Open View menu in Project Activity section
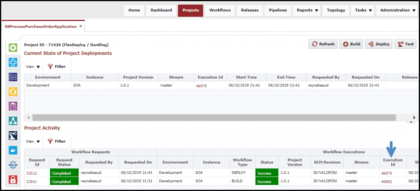Viewport: 420px width, 191px height. coord(33,141)
